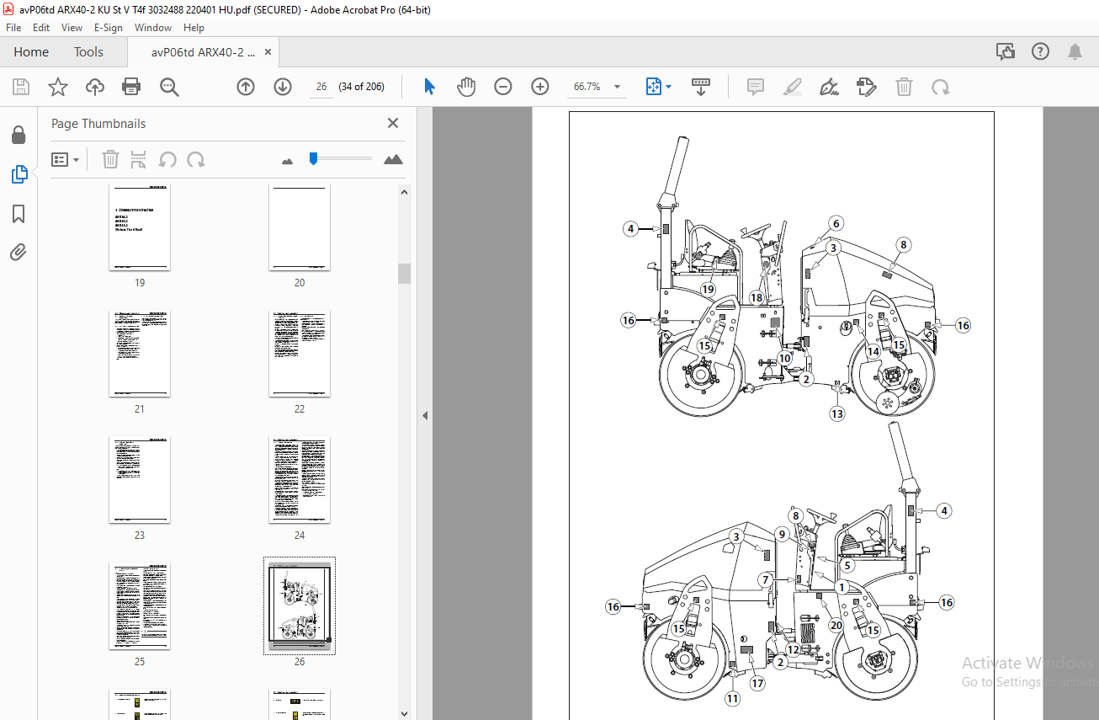Bookmark this file with the star icon
Viewport: 1099px width, 720px height.
pyautogui.click(x=58, y=87)
